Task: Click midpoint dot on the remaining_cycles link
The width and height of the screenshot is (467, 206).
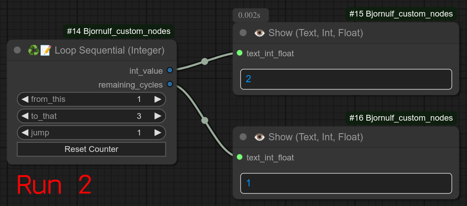Action: (204, 120)
